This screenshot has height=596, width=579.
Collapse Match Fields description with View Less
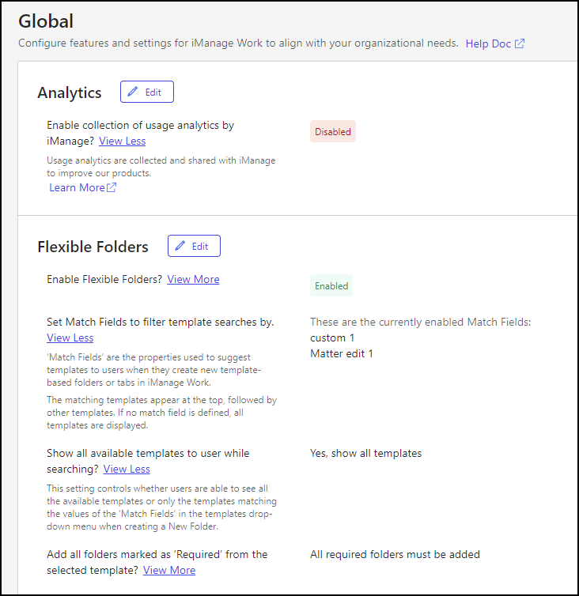pyautogui.click(x=70, y=338)
